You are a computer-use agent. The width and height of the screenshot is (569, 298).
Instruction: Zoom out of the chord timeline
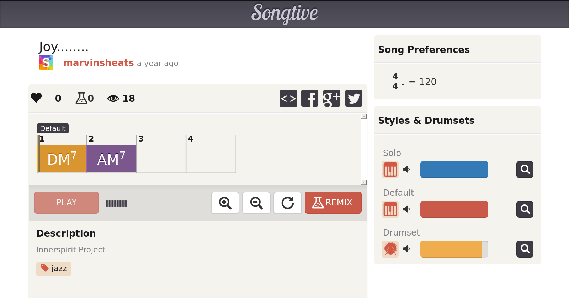click(x=256, y=203)
